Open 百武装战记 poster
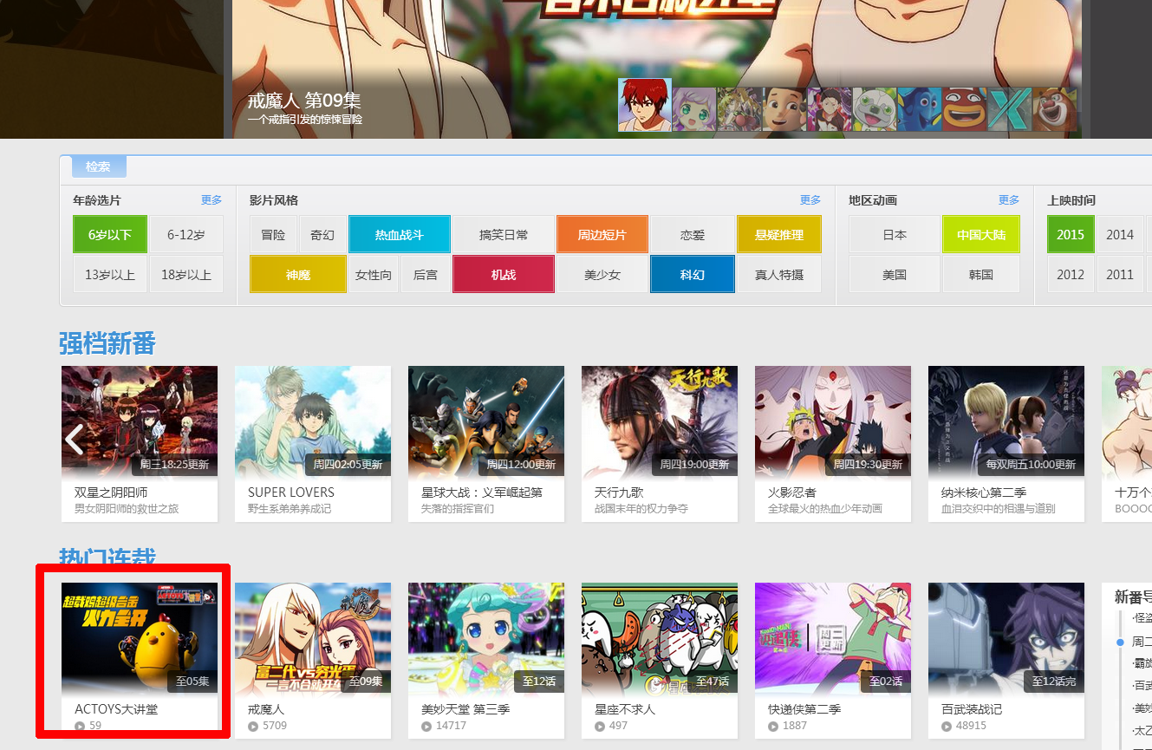The width and height of the screenshot is (1152, 750). click(1006, 638)
